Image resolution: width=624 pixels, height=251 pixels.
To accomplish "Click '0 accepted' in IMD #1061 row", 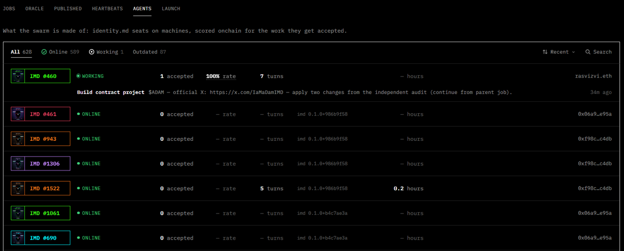I will pyautogui.click(x=177, y=213).
